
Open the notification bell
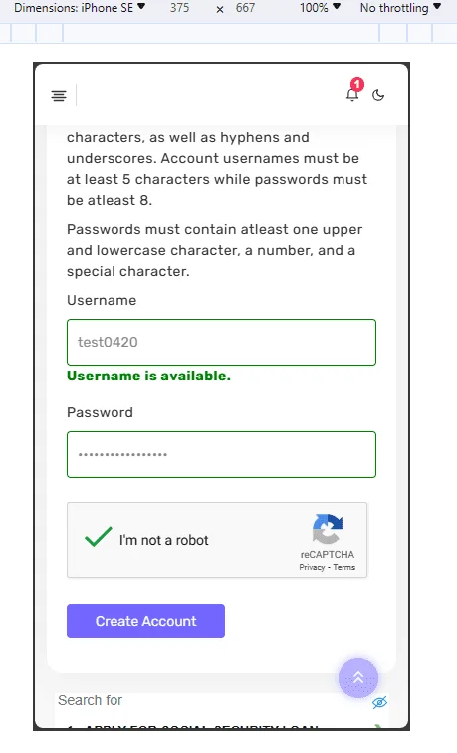tap(352, 94)
